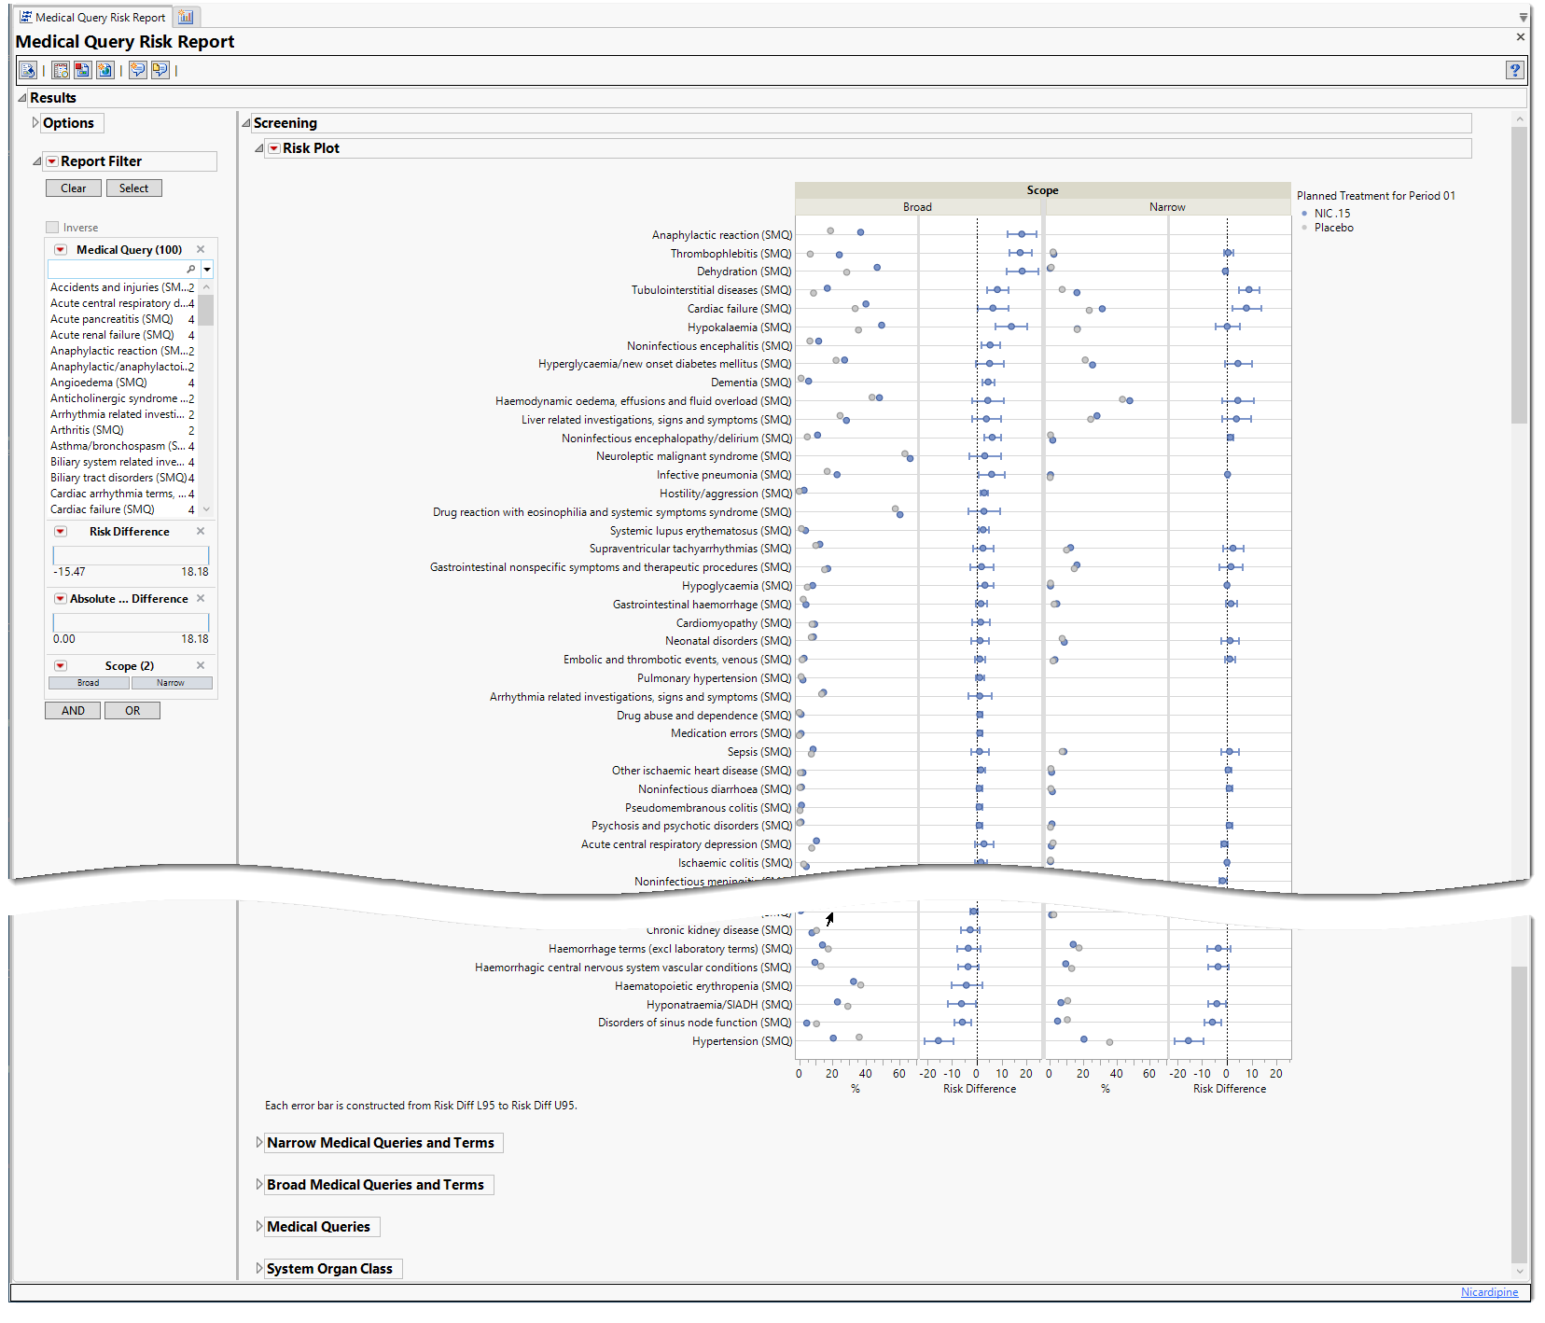Click the Risk Difference range slider
Screen dimensions: 1545x1323
click(x=131, y=555)
